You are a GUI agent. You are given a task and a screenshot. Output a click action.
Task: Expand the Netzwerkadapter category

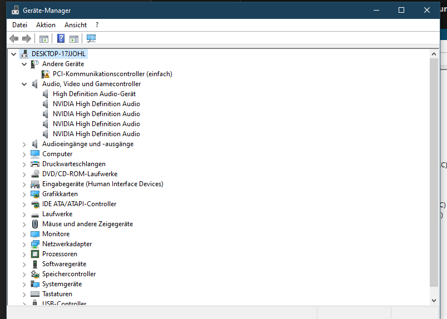point(24,245)
